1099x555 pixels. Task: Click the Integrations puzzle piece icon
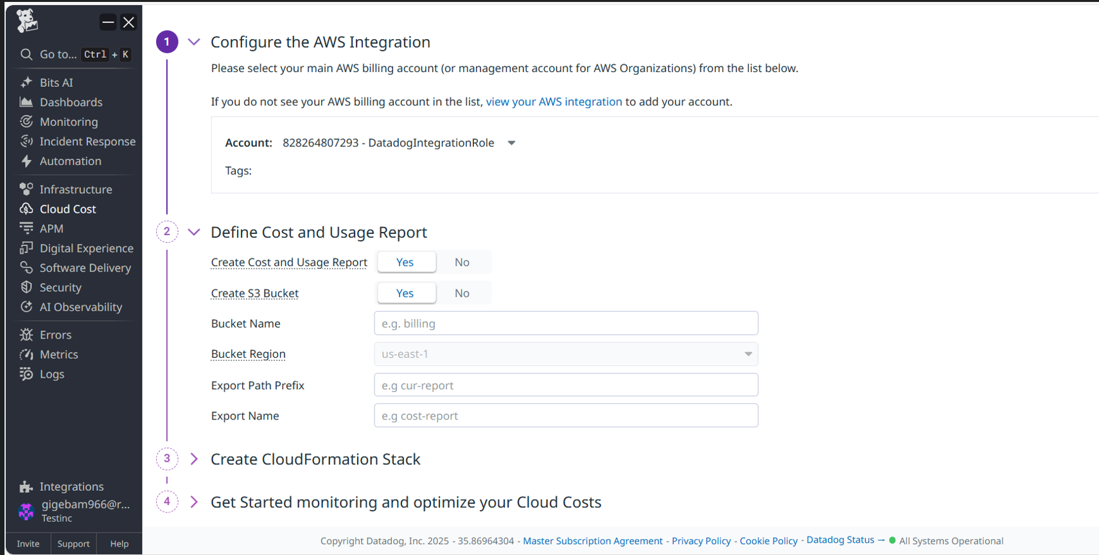(26, 487)
